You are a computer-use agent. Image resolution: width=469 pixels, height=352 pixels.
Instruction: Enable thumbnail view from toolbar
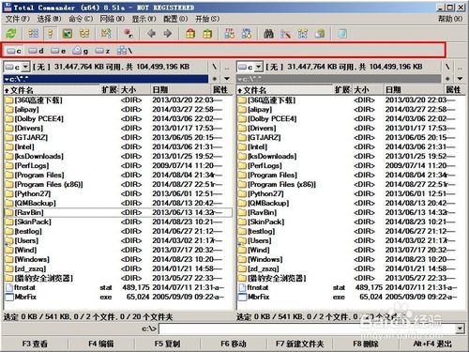68,34
